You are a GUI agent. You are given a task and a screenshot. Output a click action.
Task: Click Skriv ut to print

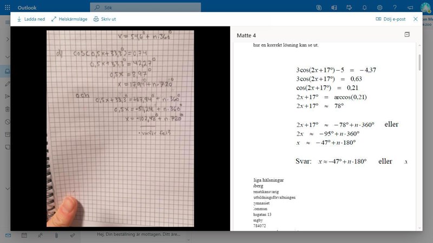click(x=105, y=19)
